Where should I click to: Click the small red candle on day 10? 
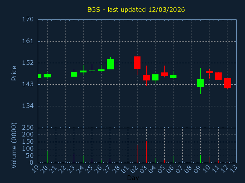click(209, 72)
